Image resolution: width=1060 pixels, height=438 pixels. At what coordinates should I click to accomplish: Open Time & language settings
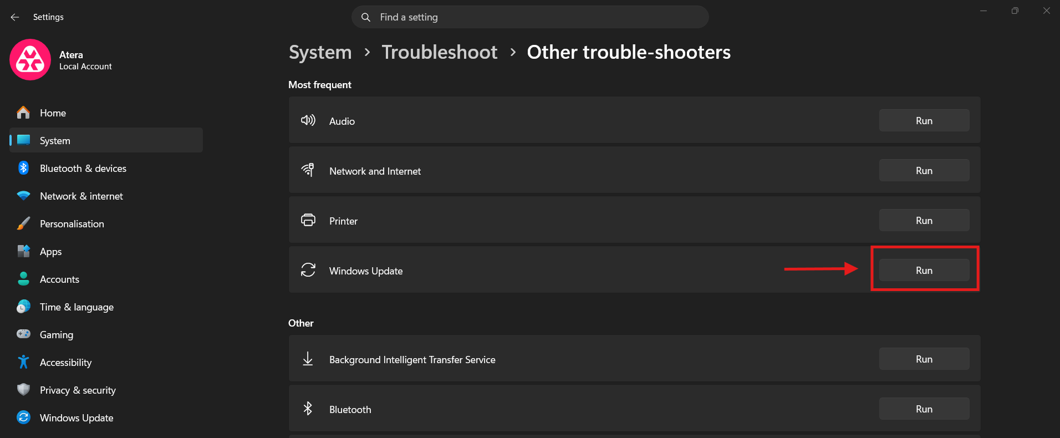pos(106,307)
